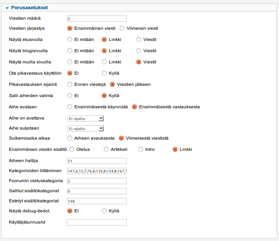Pick 'Artikkeli' as first message content

pos(106,149)
